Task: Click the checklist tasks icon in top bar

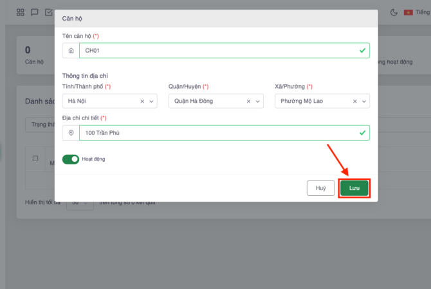Action: (49, 12)
